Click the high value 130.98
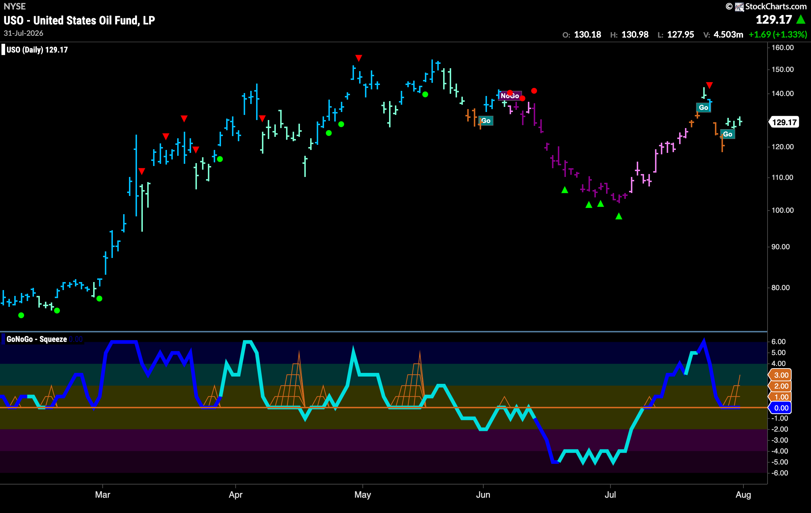This screenshot has height=513, width=811. 635,35
